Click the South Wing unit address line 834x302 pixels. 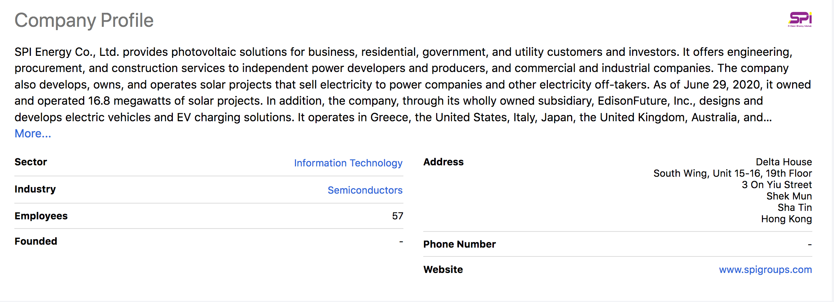[732, 173]
